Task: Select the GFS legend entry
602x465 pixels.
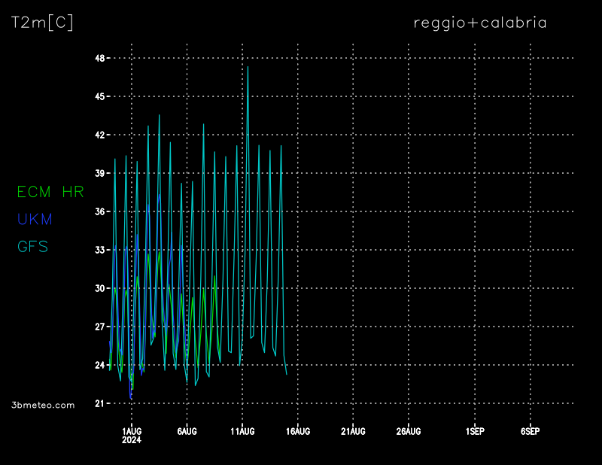Action: coord(32,246)
